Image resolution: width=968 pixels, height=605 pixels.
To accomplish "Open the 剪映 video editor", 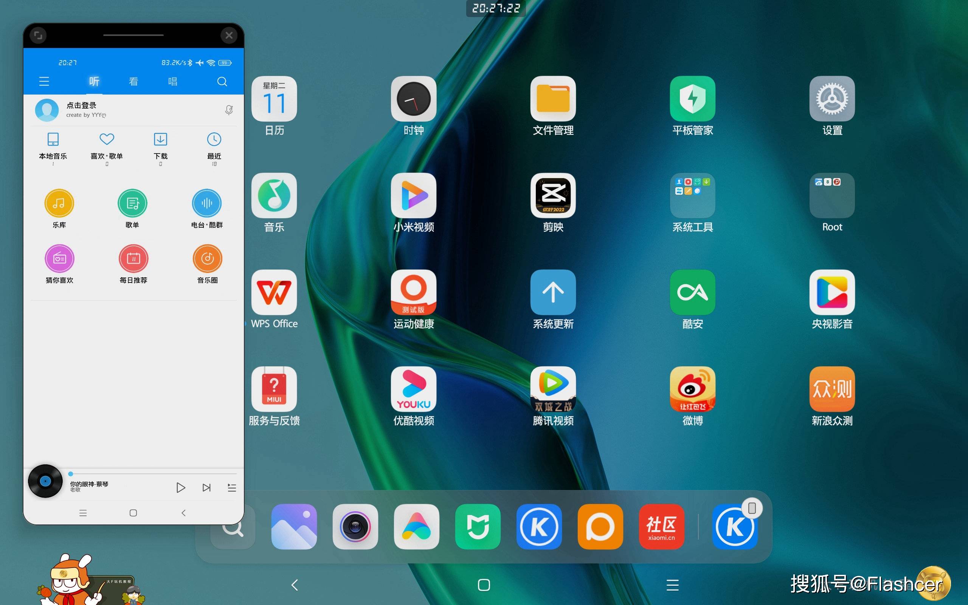I will (x=553, y=202).
